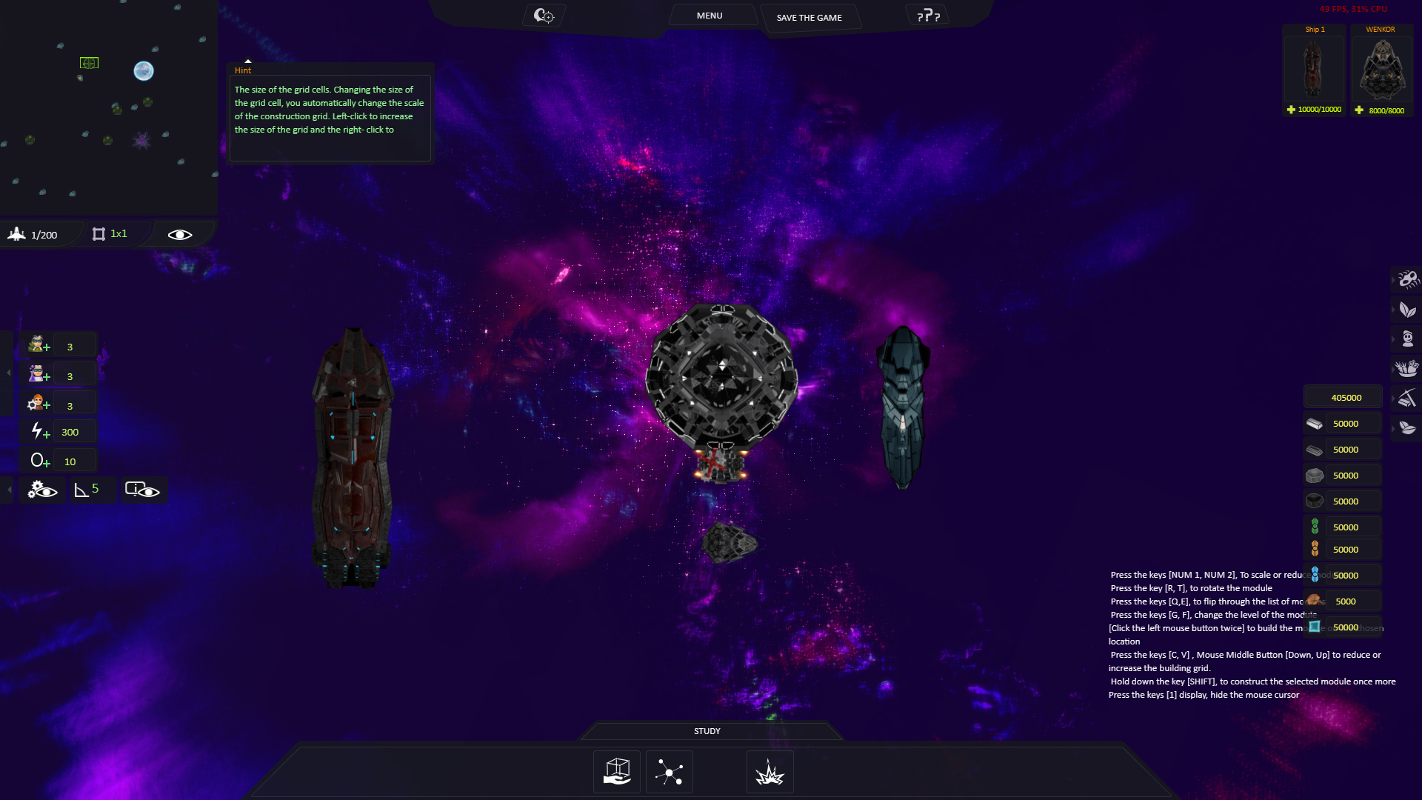Viewport: 1422px width, 800px height.
Task: Open the ??? help panel at top
Action: [x=927, y=14]
